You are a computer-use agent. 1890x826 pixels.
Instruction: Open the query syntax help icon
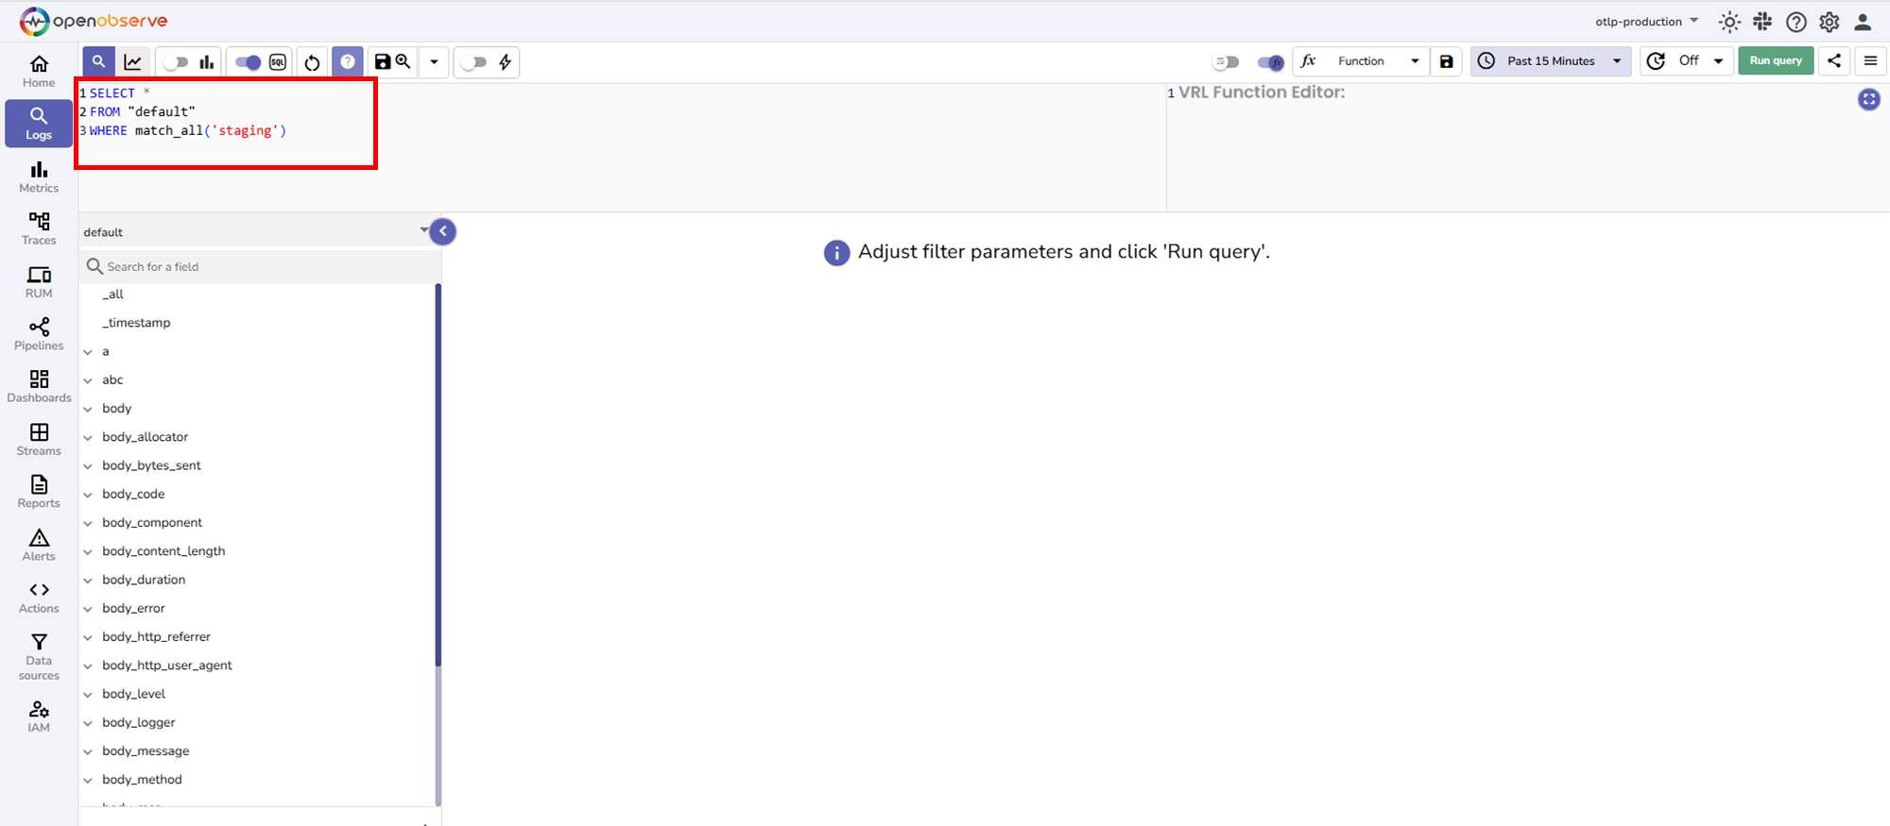348,61
